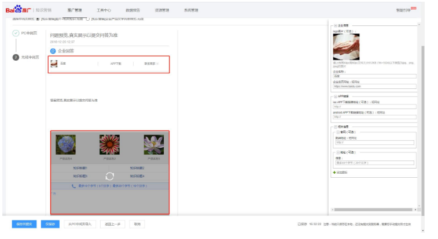Click the refresh icon over the preview
This screenshot has height=239, width=438.
tap(110, 176)
